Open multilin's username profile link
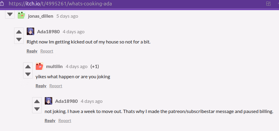This screenshot has height=131, width=279. pos(54,66)
